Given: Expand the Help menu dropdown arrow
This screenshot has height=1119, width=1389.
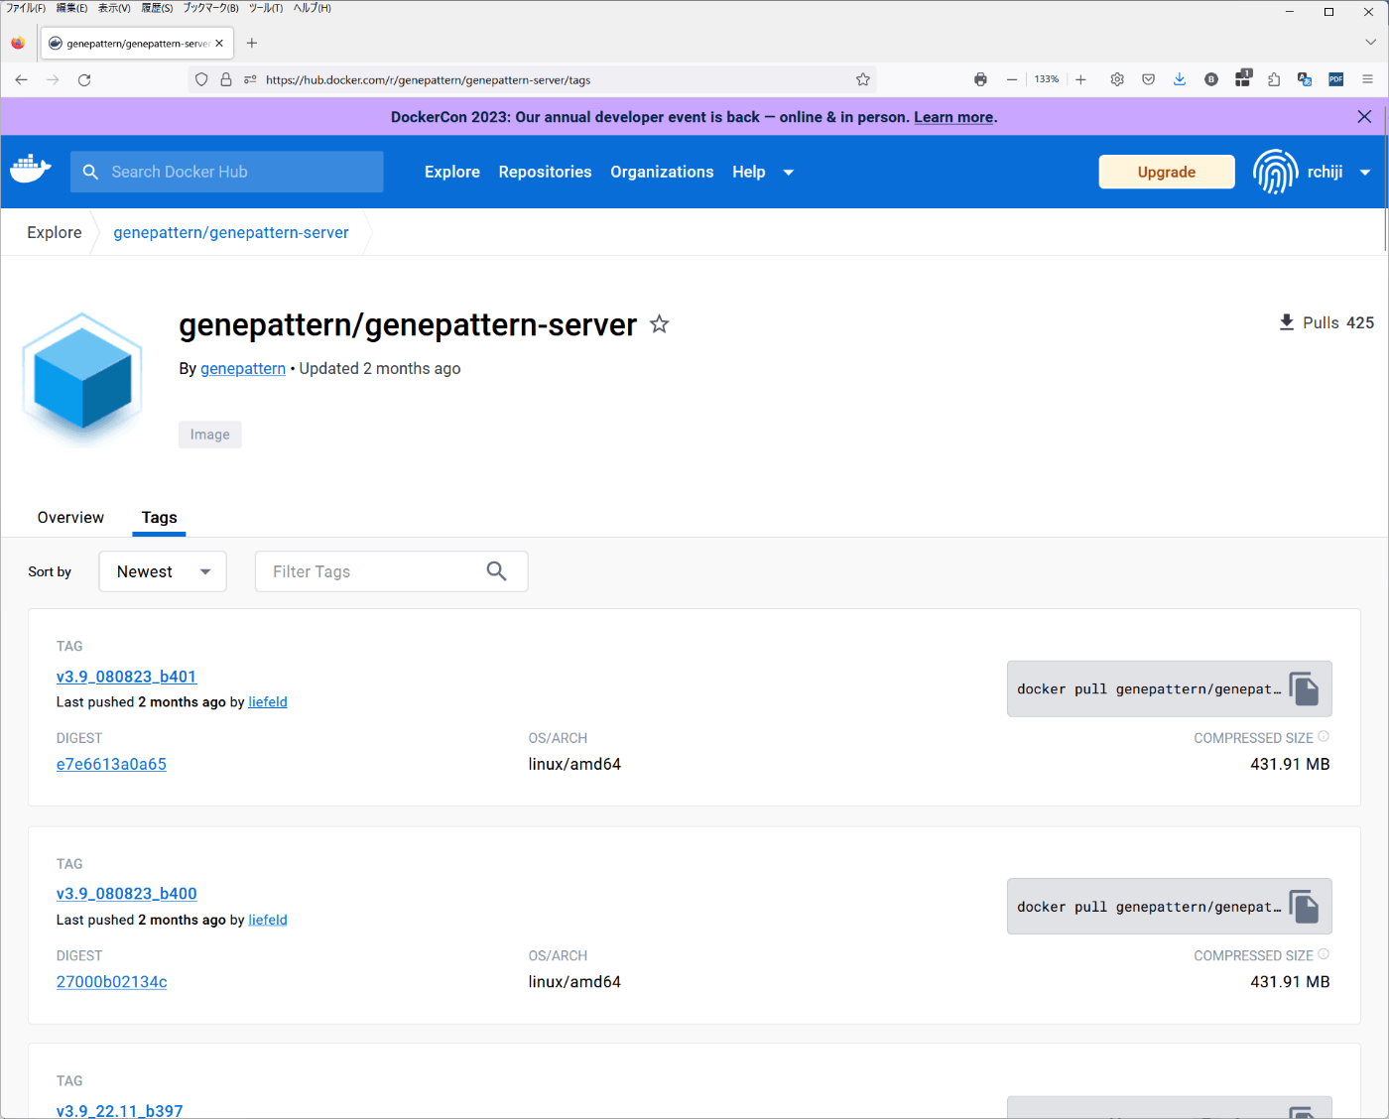Looking at the screenshot, I should point(789,172).
